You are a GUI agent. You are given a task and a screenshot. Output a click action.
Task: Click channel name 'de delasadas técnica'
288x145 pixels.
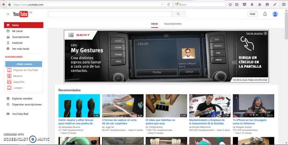(x=69, y=127)
